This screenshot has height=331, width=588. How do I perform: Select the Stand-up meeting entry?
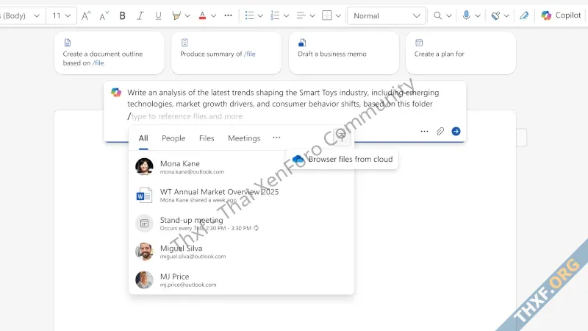pyautogui.click(x=241, y=224)
